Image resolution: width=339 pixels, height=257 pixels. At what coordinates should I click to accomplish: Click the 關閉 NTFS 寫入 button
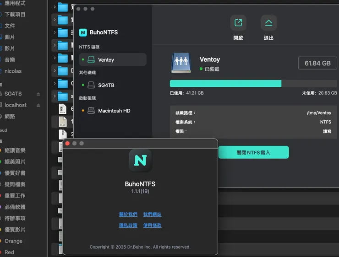point(253,152)
